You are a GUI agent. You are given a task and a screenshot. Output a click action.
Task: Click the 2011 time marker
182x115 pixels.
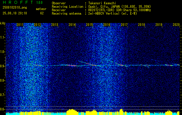20,24
